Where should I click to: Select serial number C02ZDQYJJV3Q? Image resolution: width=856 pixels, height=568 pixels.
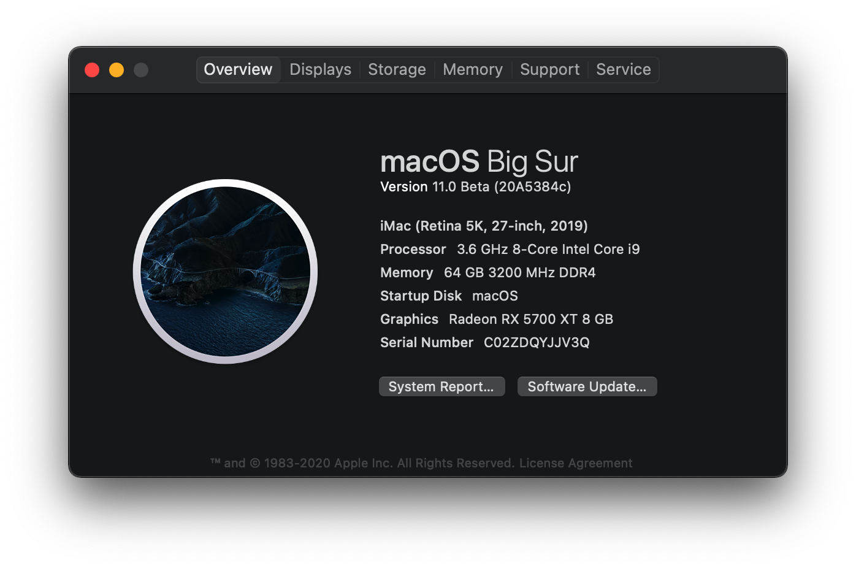(x=537, y=342)
